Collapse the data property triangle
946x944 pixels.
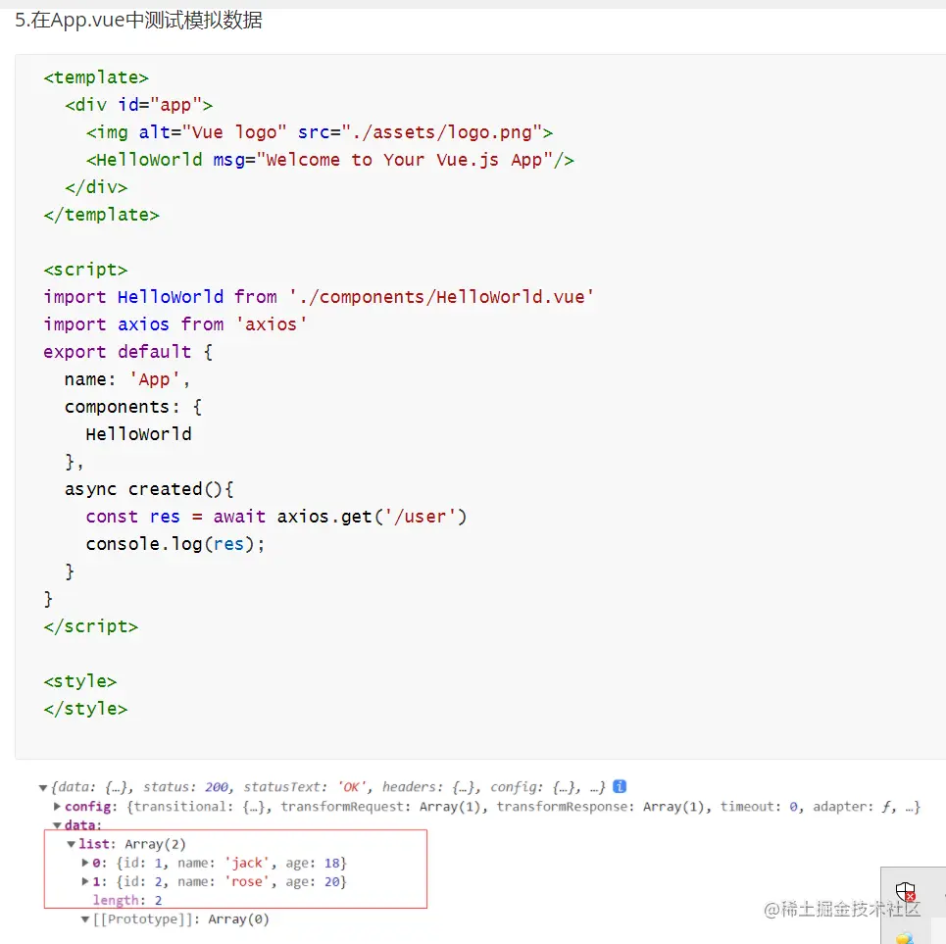pyautogui.click(x=57, y=825)
